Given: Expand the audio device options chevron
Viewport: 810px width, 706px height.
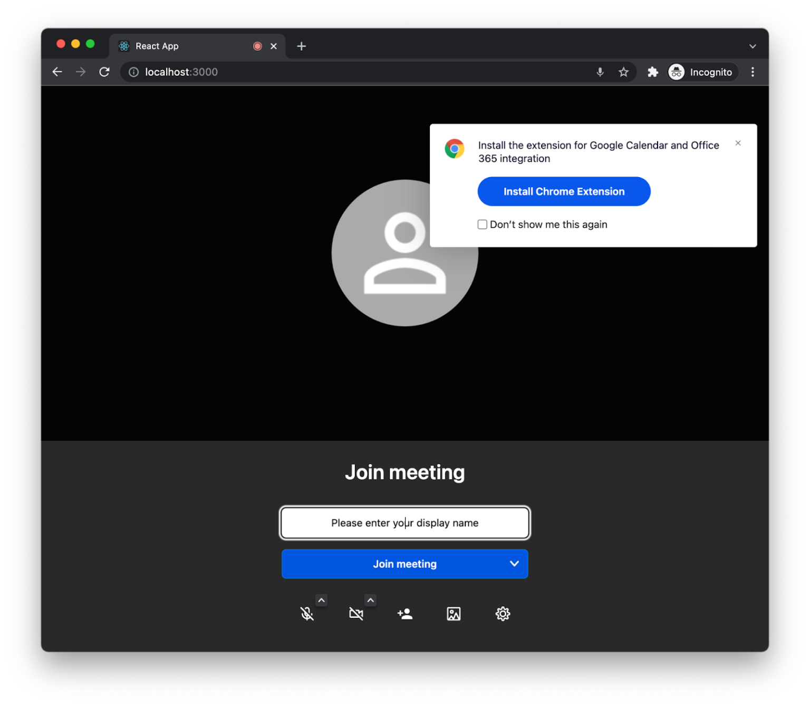Looking at the screenshot, I should (x=321, y=600).
